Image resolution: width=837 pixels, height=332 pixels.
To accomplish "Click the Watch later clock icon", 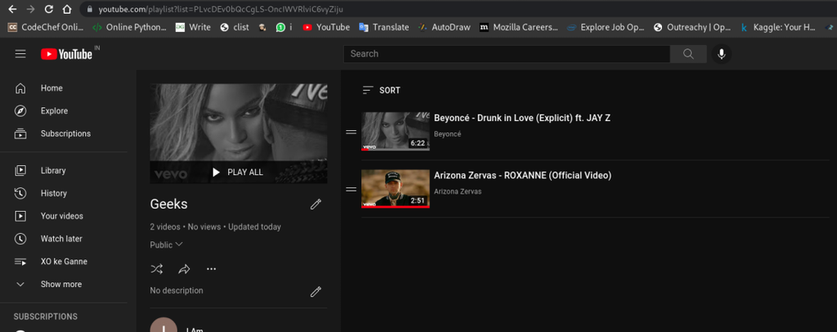I will pyautogui.click(x=20, y=239).
